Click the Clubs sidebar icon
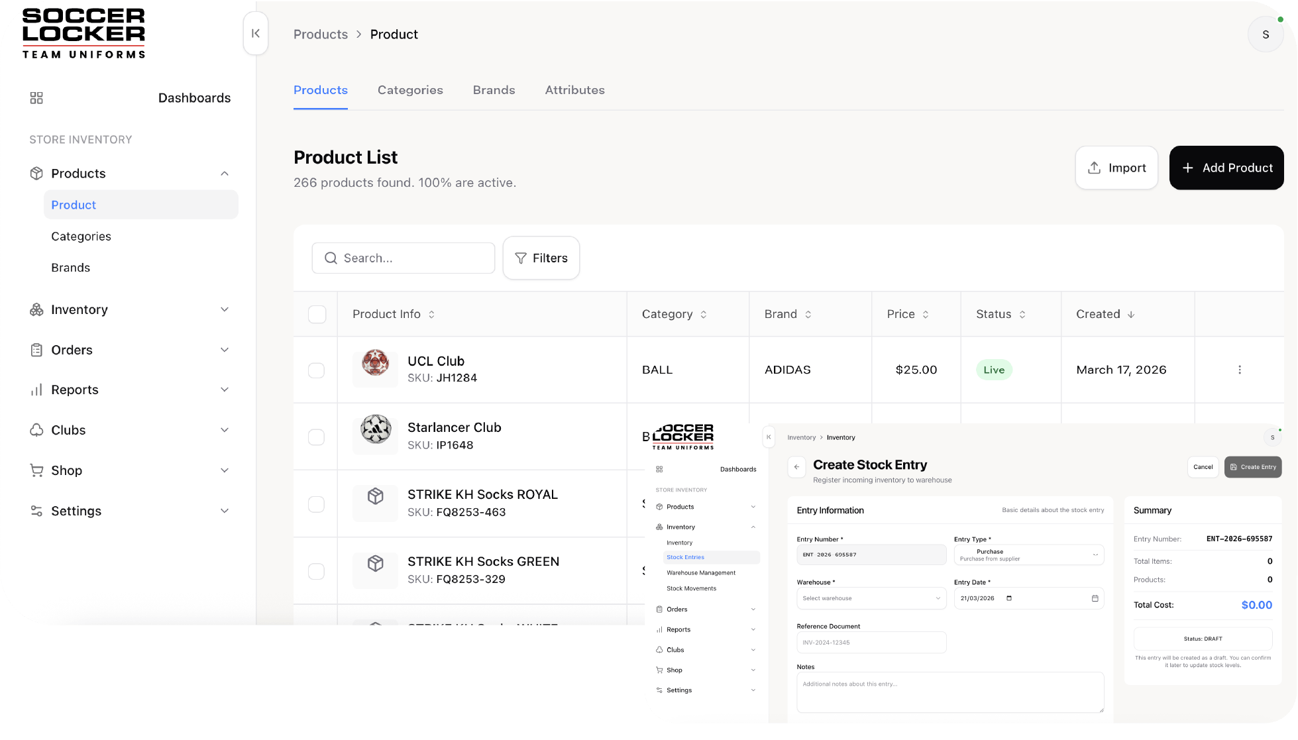This screenshot has width=1298, height=740. tap(36, 430)
